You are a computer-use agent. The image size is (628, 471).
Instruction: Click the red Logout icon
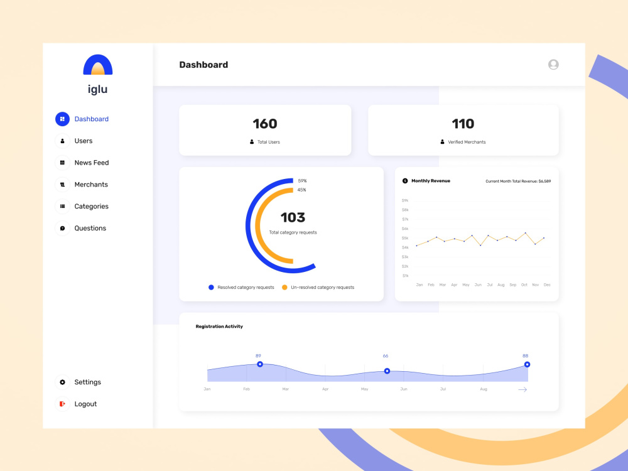tap(62, 404)
